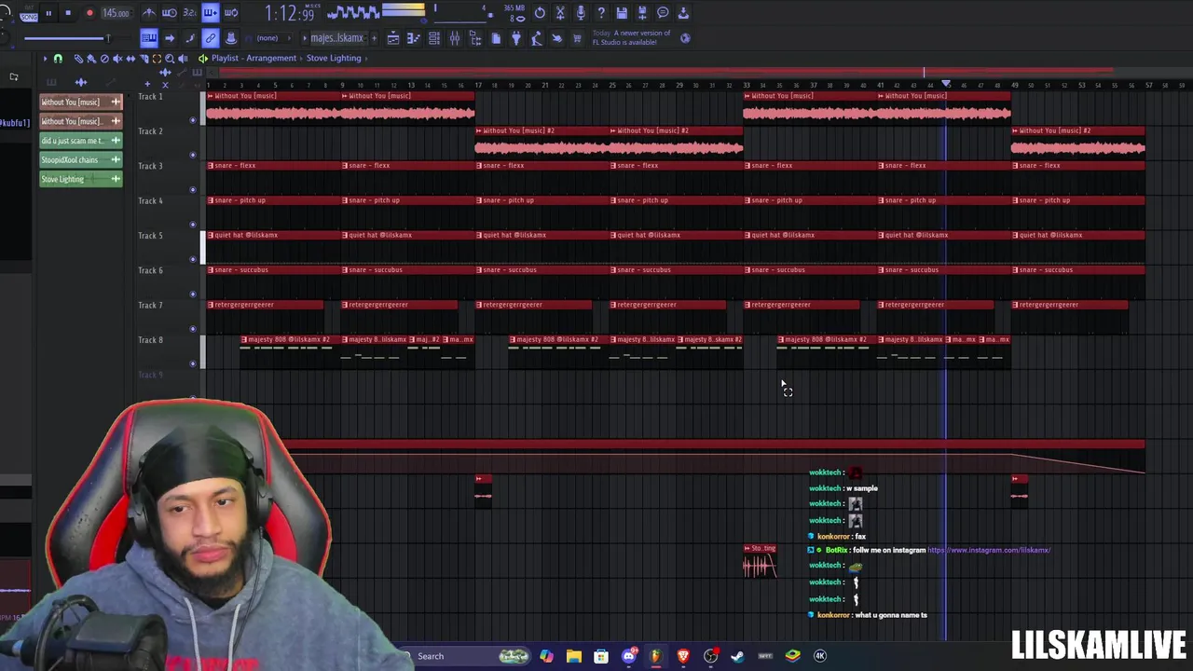This screenshot has height=671, width=1193.
Task: Click the newer version of FL Studio notice
Action: 631,38
